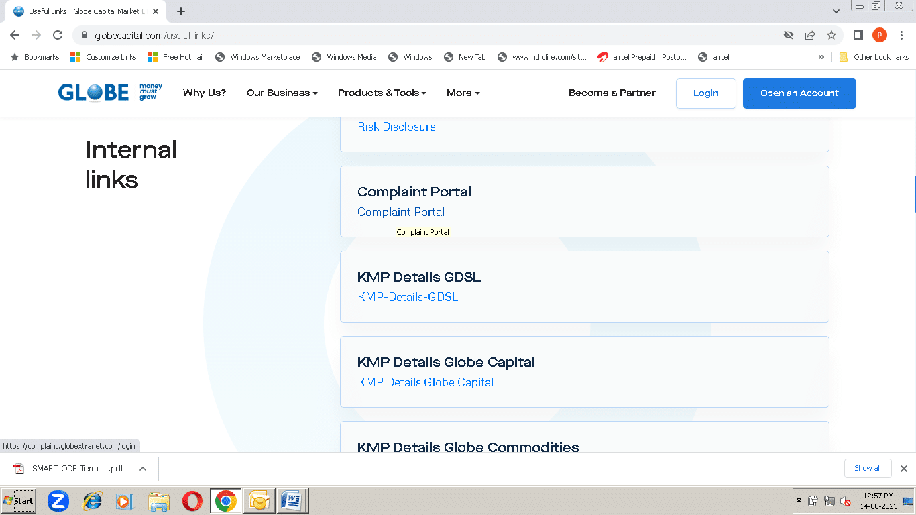Open Customize Links bookmark
Image resolution: width=916 pixels, height=515 pixels.
click(104, 57)
